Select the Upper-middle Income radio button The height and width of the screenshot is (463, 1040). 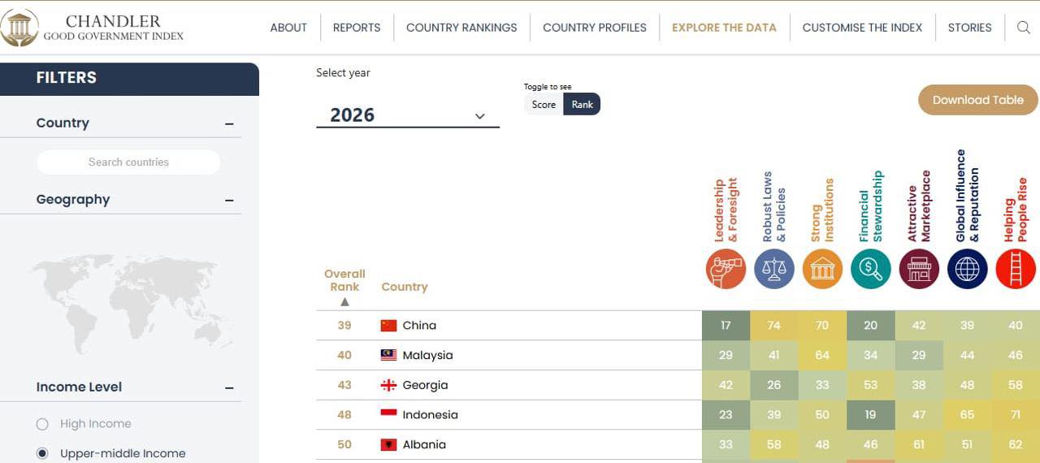(42, 453)
